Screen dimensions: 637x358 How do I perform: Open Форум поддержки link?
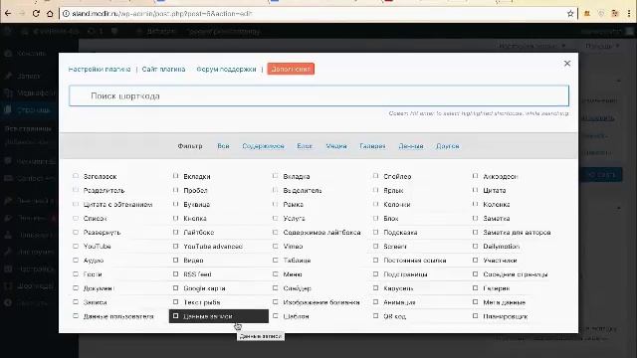click(226, 70)
